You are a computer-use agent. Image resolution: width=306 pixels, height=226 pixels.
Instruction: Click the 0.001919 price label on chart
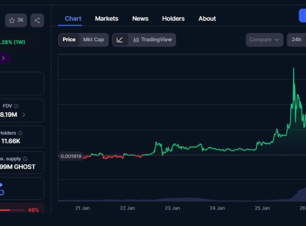click(70, 156)
